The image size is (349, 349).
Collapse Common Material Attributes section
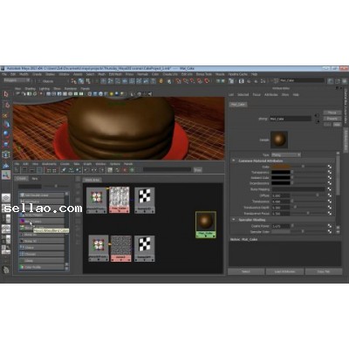(234, 161)
